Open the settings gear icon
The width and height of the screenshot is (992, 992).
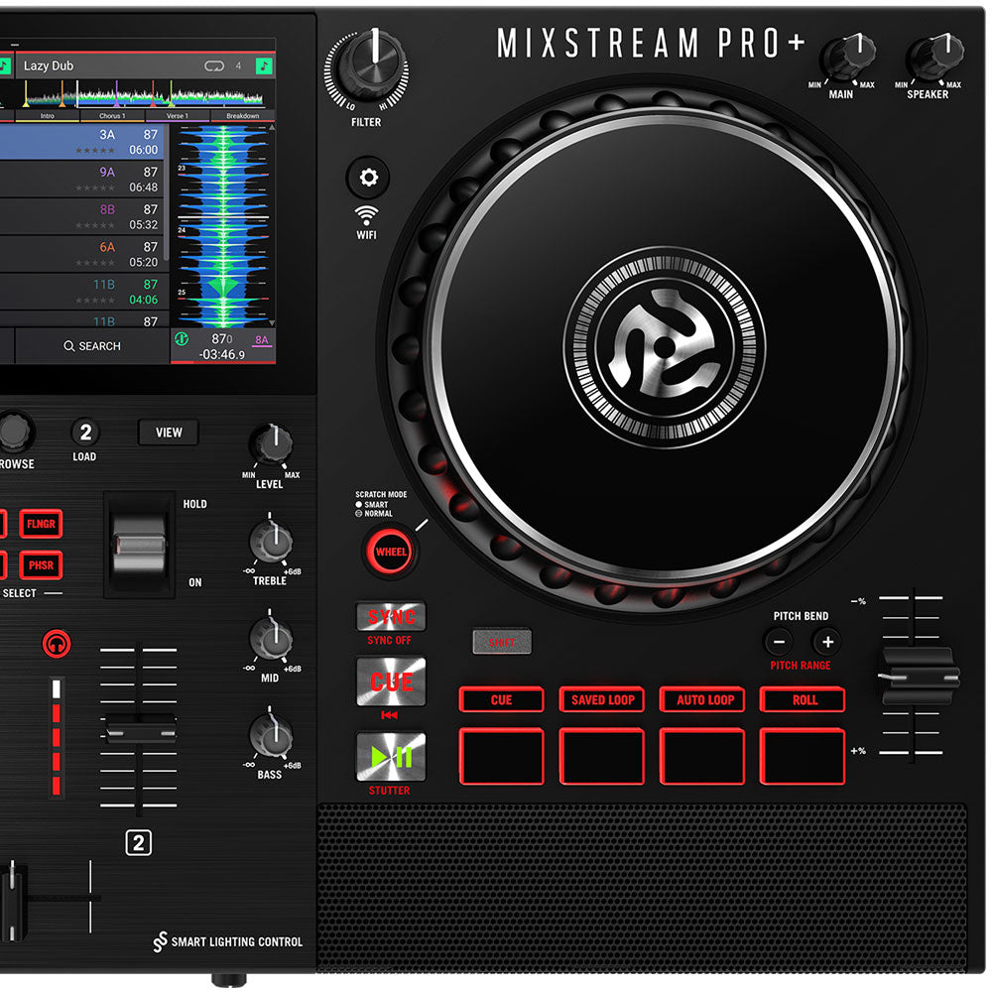coord(367,177)
